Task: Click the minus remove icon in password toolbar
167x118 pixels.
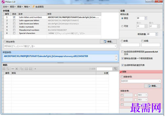Action: click(x=13, y=69)
